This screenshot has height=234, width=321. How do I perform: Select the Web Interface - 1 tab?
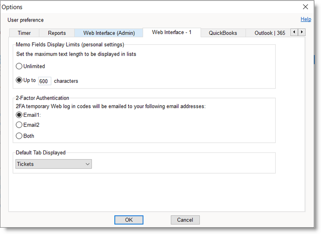[172, 33]
